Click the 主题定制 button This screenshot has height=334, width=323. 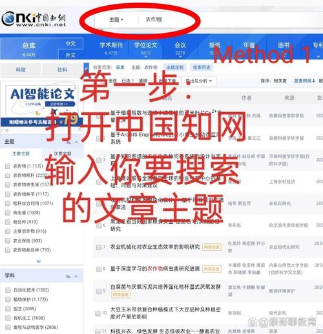175,68
